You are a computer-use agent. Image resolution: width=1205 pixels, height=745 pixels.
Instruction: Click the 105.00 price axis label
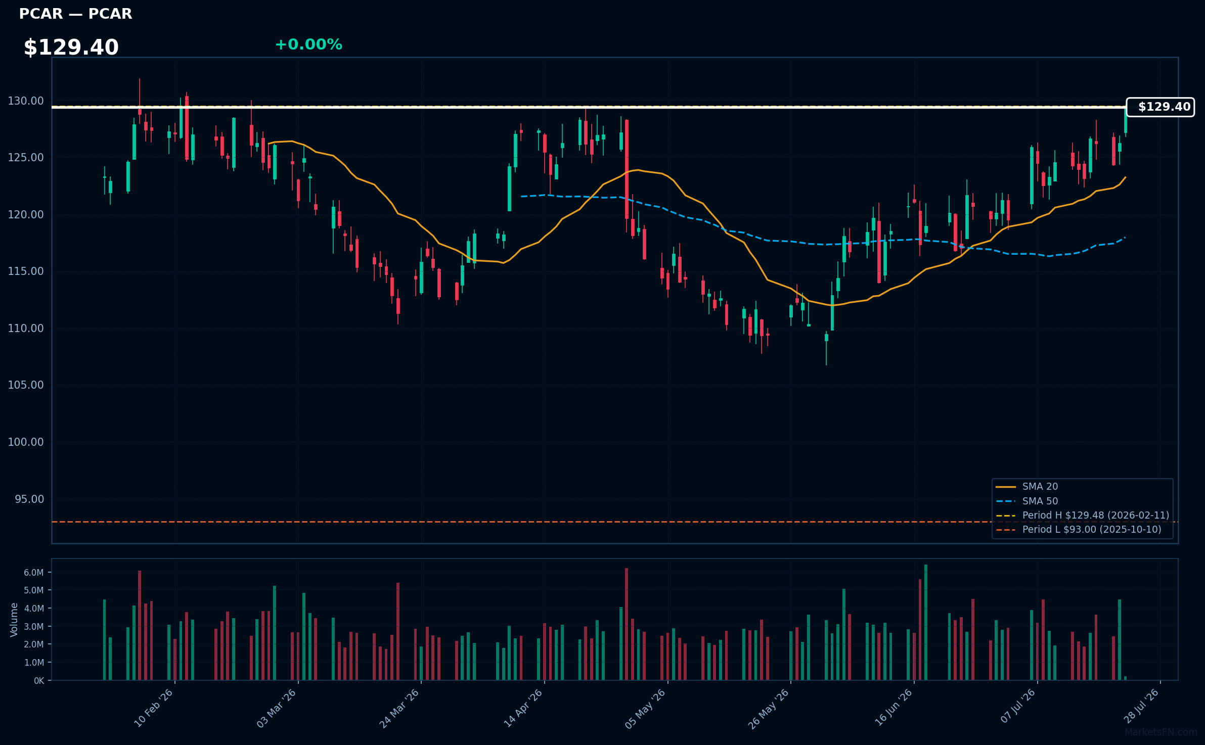pos(26,385)
